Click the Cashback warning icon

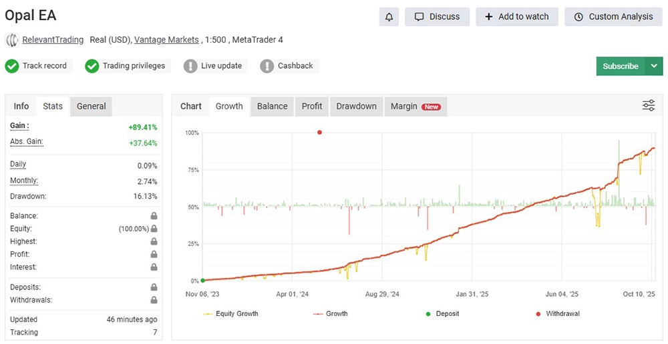tap(267, 66)
